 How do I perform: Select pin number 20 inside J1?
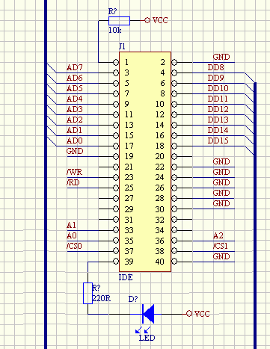pos(160,156)
